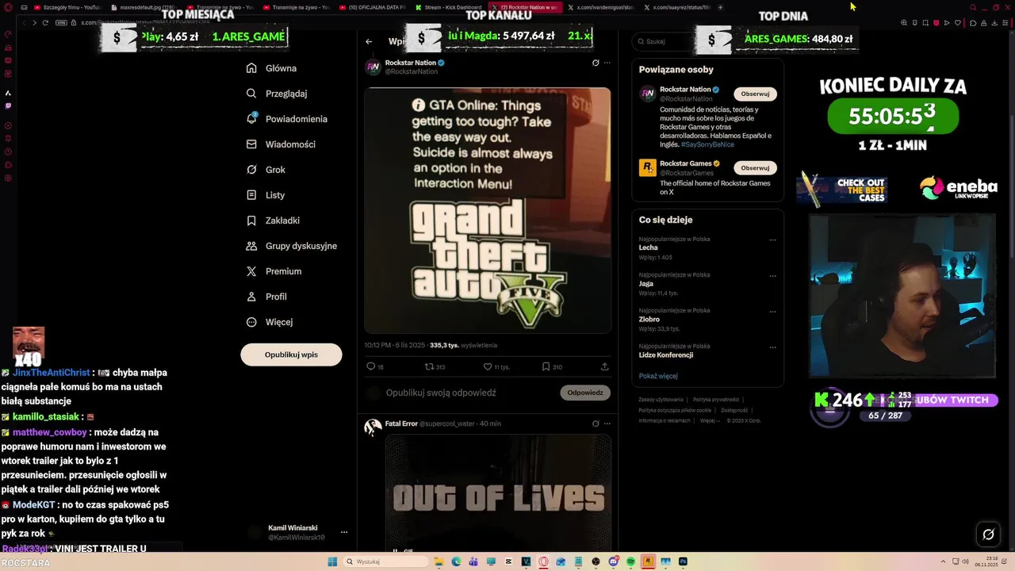Follow Rockstar Games with Obserwuj button
The height and width of the screenshot is (571, 1015).
755,168
